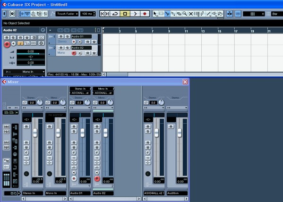Toggle the Autoscroll button

[230, 14]
